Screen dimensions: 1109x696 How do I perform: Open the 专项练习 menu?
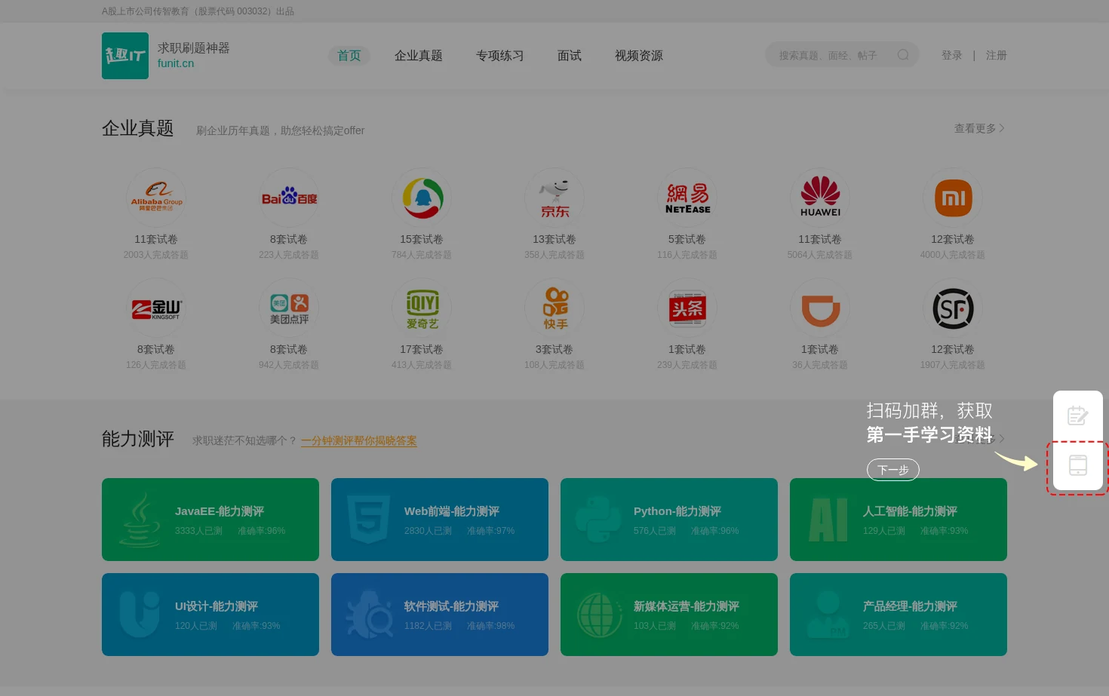click(x=500, y=56)
